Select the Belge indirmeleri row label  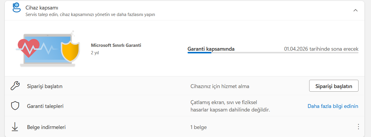coord(46,127)
